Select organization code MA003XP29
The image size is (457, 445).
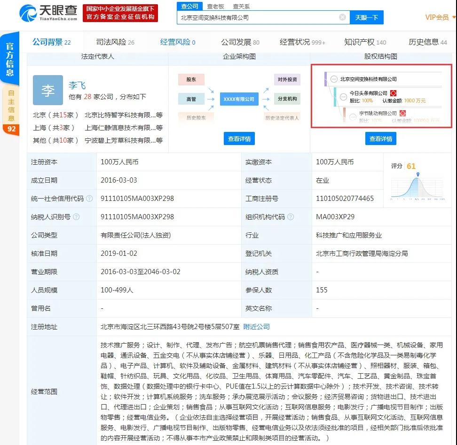pos(335,217)
